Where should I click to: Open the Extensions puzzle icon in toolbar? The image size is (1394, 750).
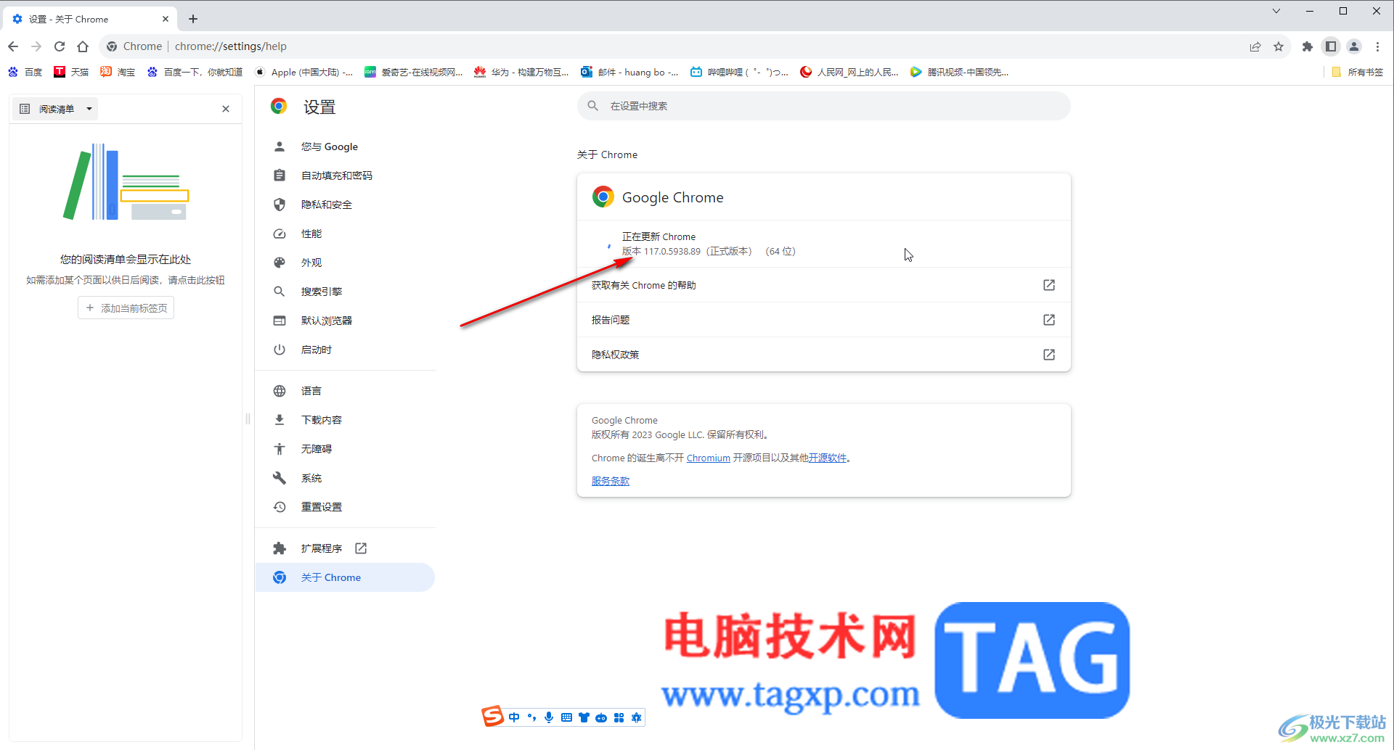pos(1308,46)
